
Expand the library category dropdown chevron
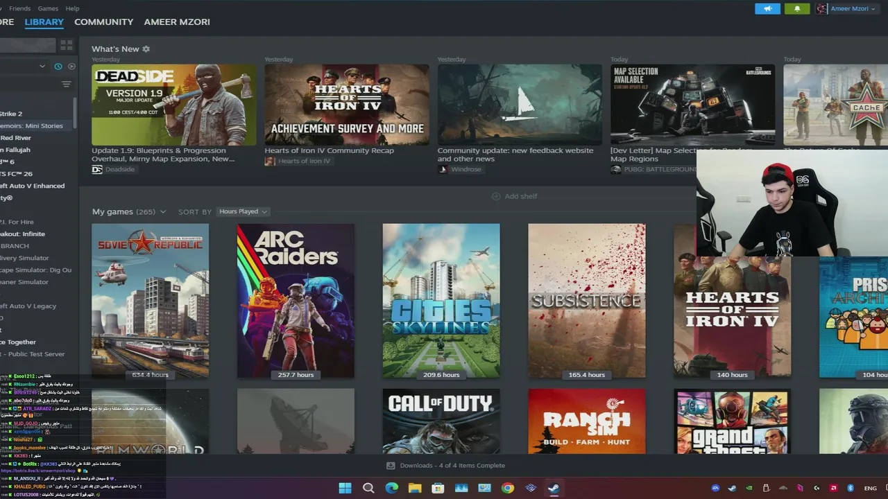(42, 67)
